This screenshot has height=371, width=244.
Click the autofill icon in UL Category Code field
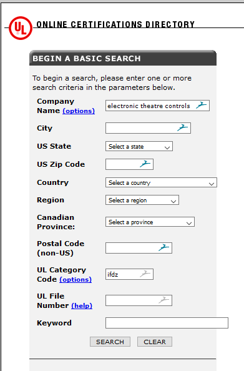tap(145, 274)
